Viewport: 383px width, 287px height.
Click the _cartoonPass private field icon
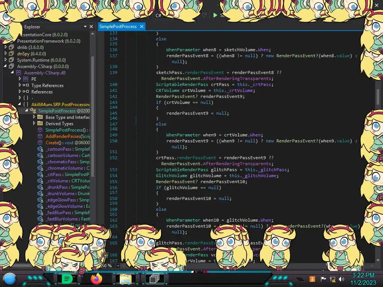40,149
